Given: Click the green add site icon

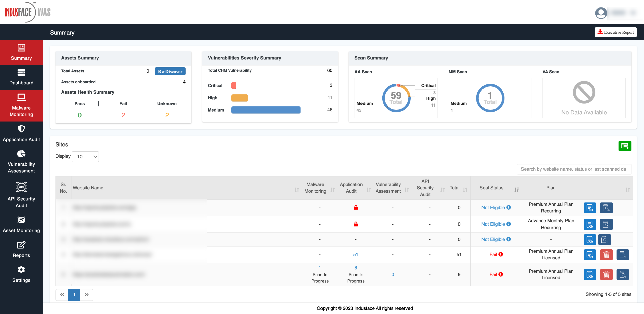Looking at the screenshot, I should tap(625, 146).
